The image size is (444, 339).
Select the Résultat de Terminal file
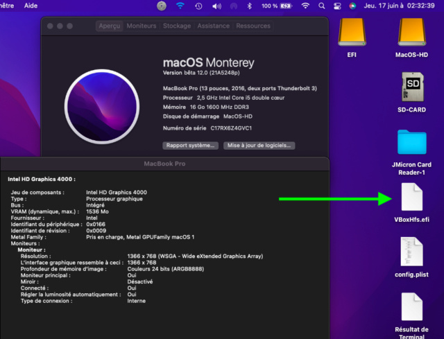(x=411, y=306)
